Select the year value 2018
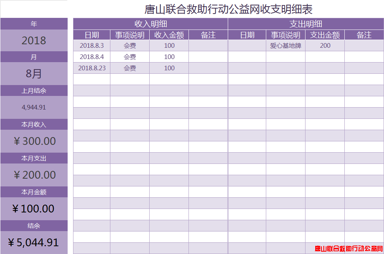The height and width of the screenshot is (254, 384). pos(34,40)
